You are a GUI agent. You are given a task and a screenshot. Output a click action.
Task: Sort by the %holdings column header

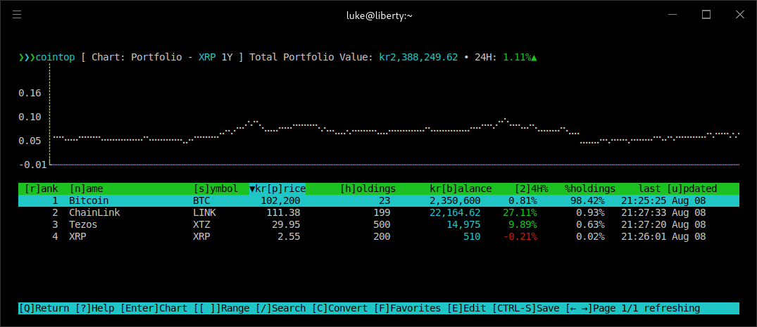[x=590, y=188]
